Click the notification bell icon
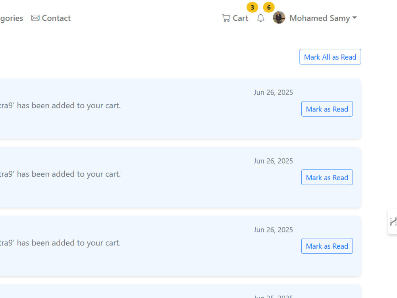 tap(260, 18)
